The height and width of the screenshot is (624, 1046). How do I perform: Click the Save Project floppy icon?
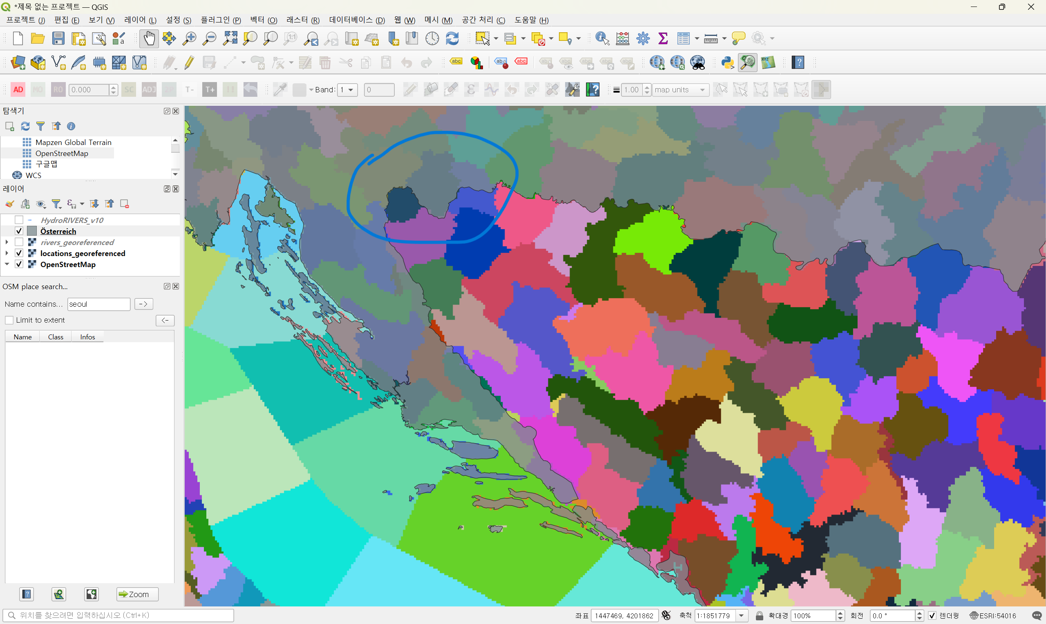click(x=58, y=39)
